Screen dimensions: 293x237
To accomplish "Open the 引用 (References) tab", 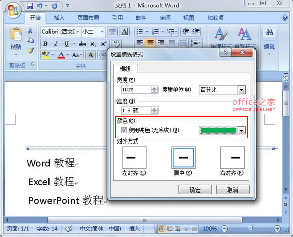I will (118, 18).
